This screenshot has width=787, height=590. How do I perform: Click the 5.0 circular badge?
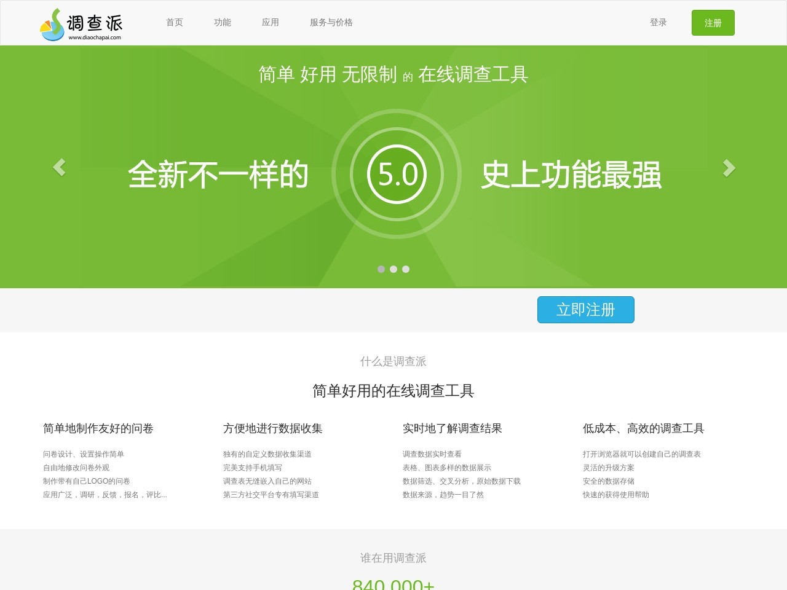[397, 175]
